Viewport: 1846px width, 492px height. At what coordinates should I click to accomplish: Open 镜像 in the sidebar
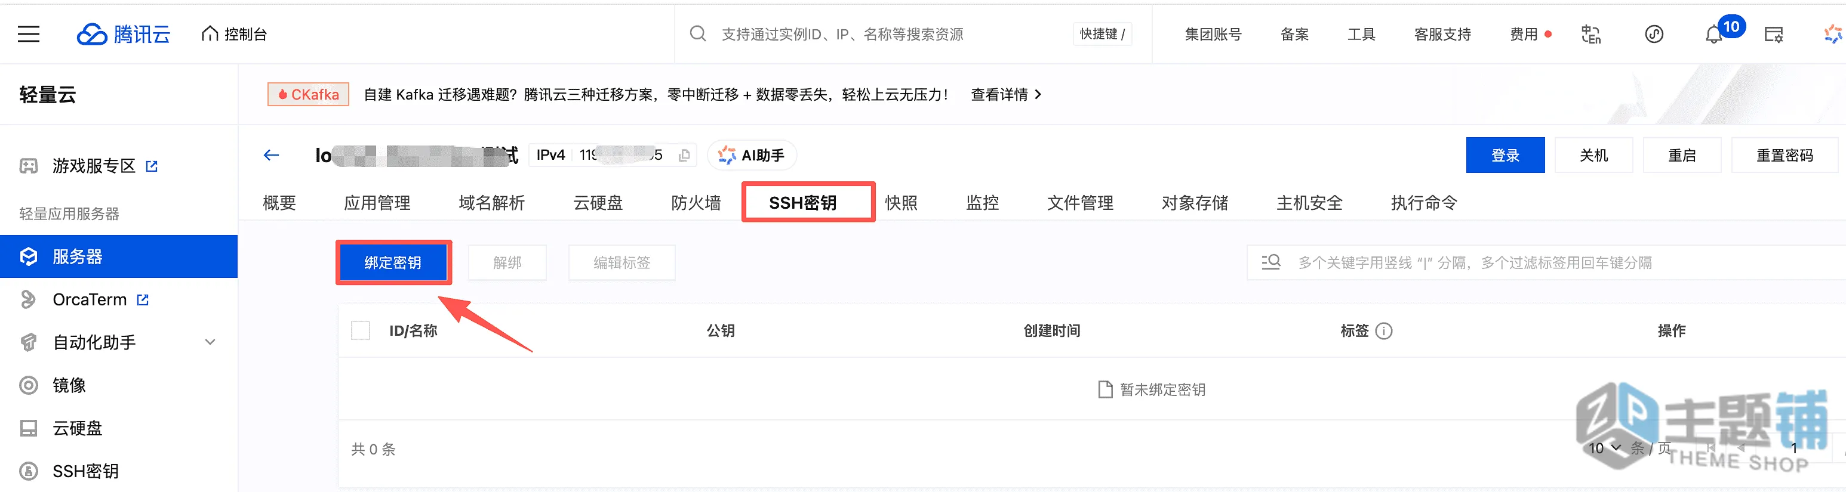tap(69, 385)
